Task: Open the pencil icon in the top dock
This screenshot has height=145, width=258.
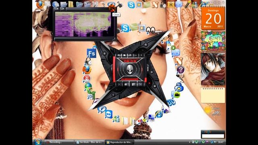Action: click(187, 4)
